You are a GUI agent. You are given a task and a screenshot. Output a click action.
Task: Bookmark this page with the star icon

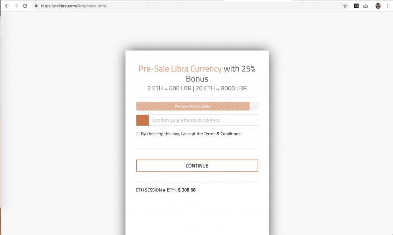[345, 6]
